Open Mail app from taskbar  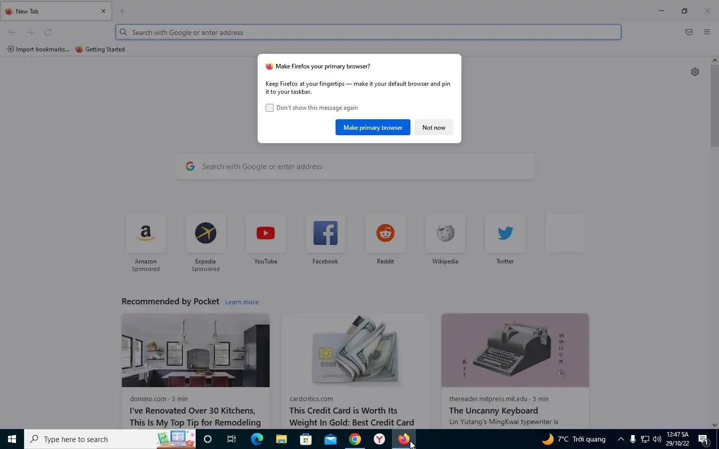(330, 439)
